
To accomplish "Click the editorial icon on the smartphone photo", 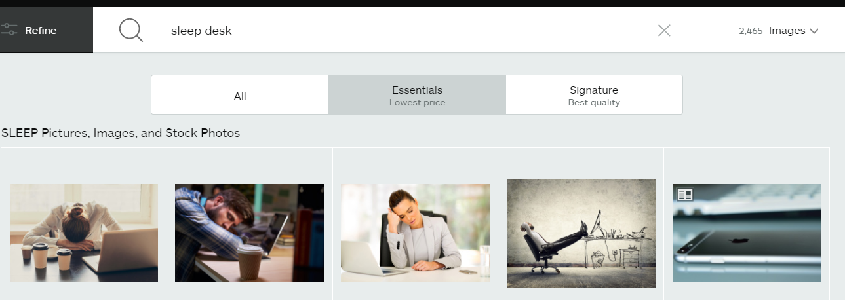I will coord(685,195).
